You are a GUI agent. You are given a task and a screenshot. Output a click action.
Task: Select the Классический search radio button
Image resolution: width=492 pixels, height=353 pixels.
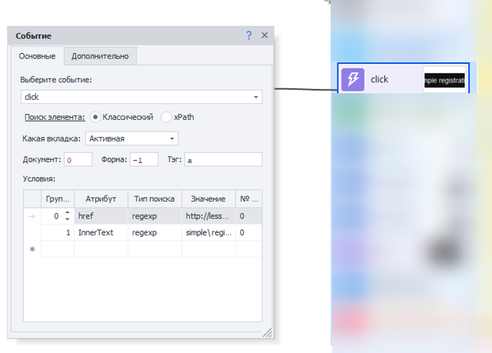pyautogui.click(x=96, y=117)
